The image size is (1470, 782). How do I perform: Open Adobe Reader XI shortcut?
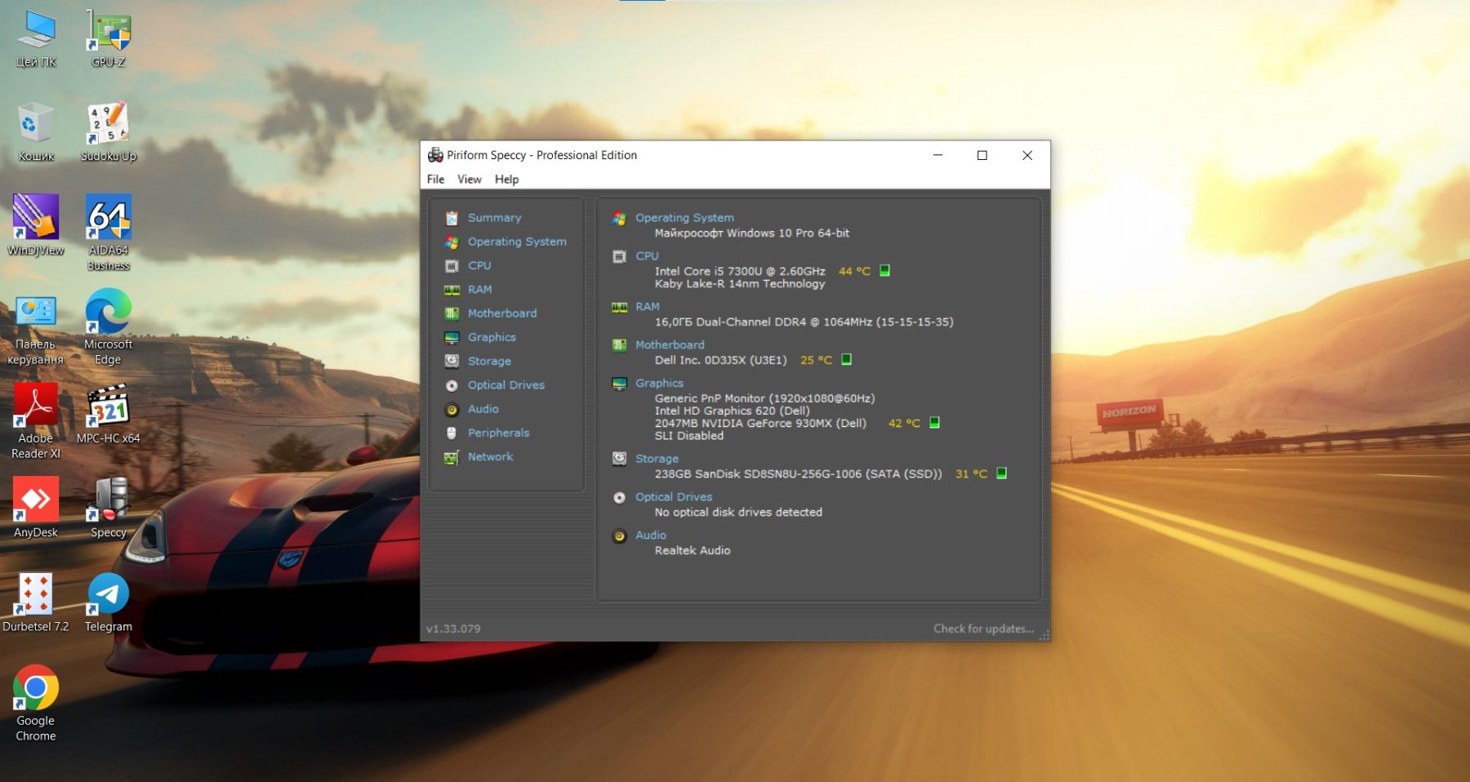coord(36,422)
